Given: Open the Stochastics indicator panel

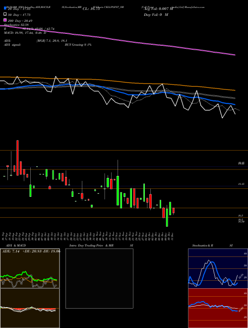Looking at the screenshot, I should pos(218,268).
